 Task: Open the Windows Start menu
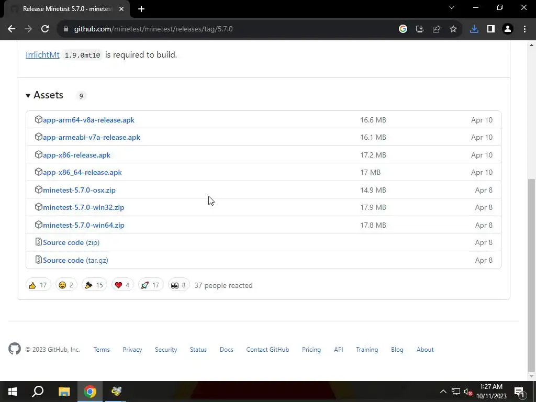click(13, 392)
